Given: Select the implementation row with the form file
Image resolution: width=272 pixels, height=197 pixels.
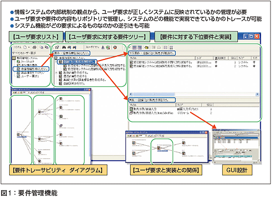Looking at the screenshot, I should (x=171, y=113).
